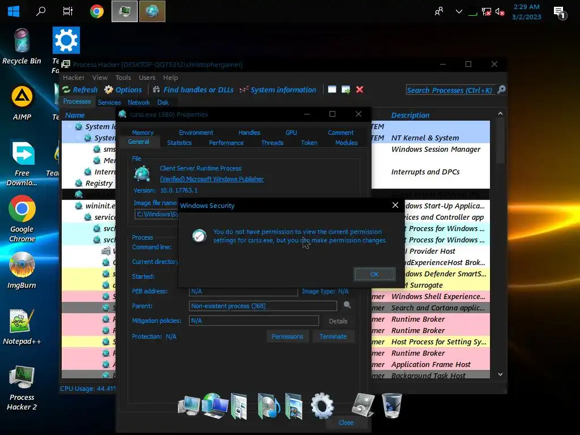The image size is (580, 435).
Task: Click Details next to Mitigation policies
Action: pos(338,321)
